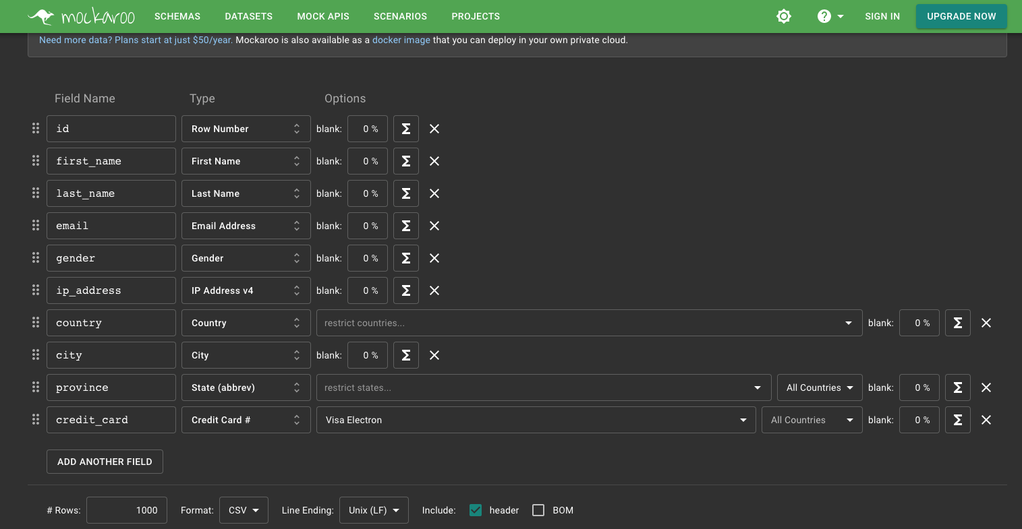
Task: Delete the gender field with X icon
Action: 434,258
